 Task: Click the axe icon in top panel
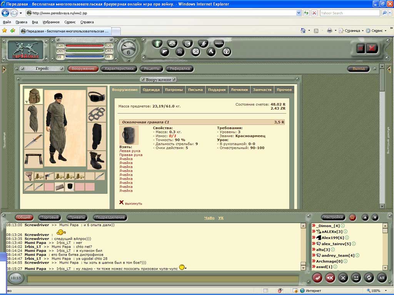211,52
